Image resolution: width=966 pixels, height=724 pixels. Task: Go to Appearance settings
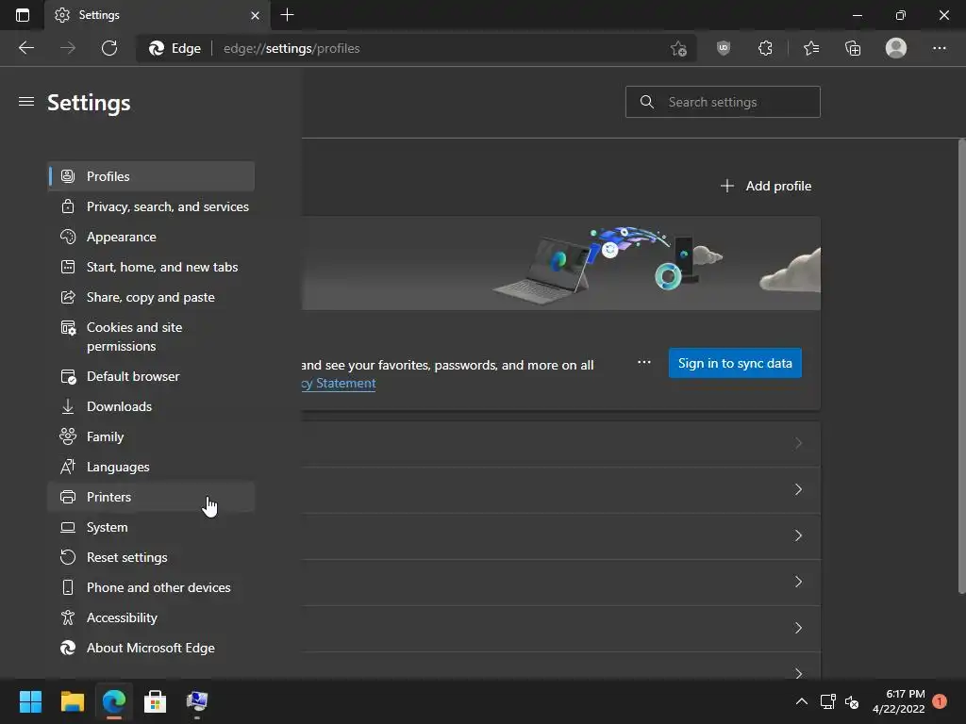point(151,237)
